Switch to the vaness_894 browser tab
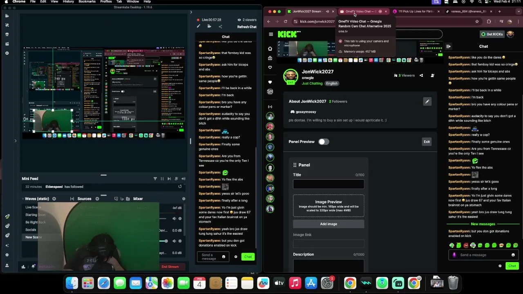The width and height of the screenshot is (523, 294). [x=469, y=11]
